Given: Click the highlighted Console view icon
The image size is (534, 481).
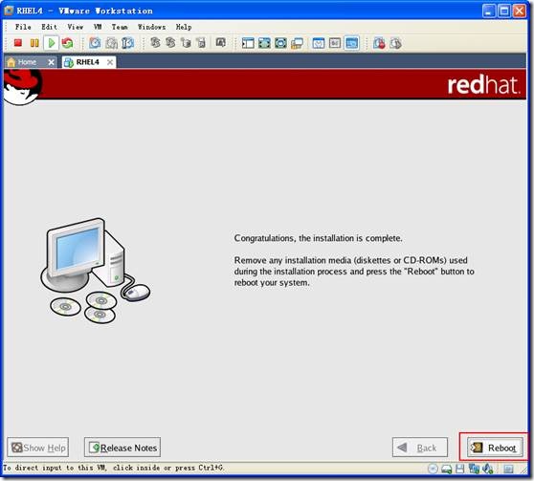Looking at the screenshot, I should click(x=351, y=43).
